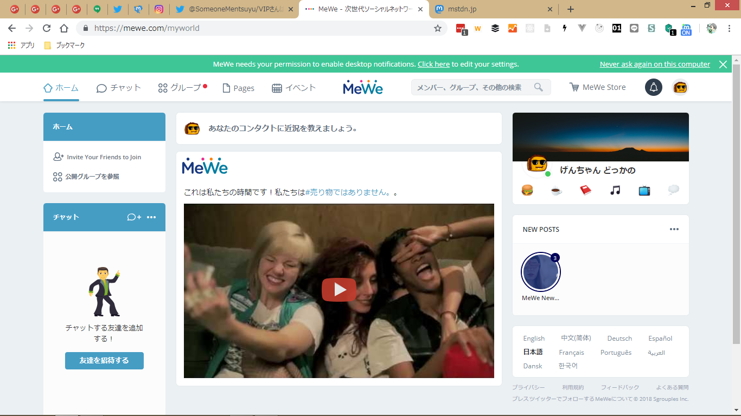Open the グループ navigation tab

pos(180,88)
